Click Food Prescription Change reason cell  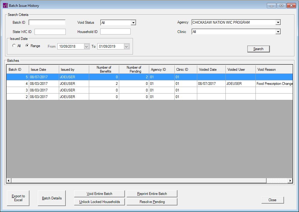coord(274,84)
